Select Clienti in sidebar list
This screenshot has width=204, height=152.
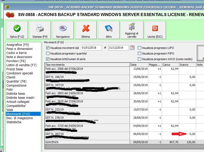pyautogui.click(x=11, y=77)
